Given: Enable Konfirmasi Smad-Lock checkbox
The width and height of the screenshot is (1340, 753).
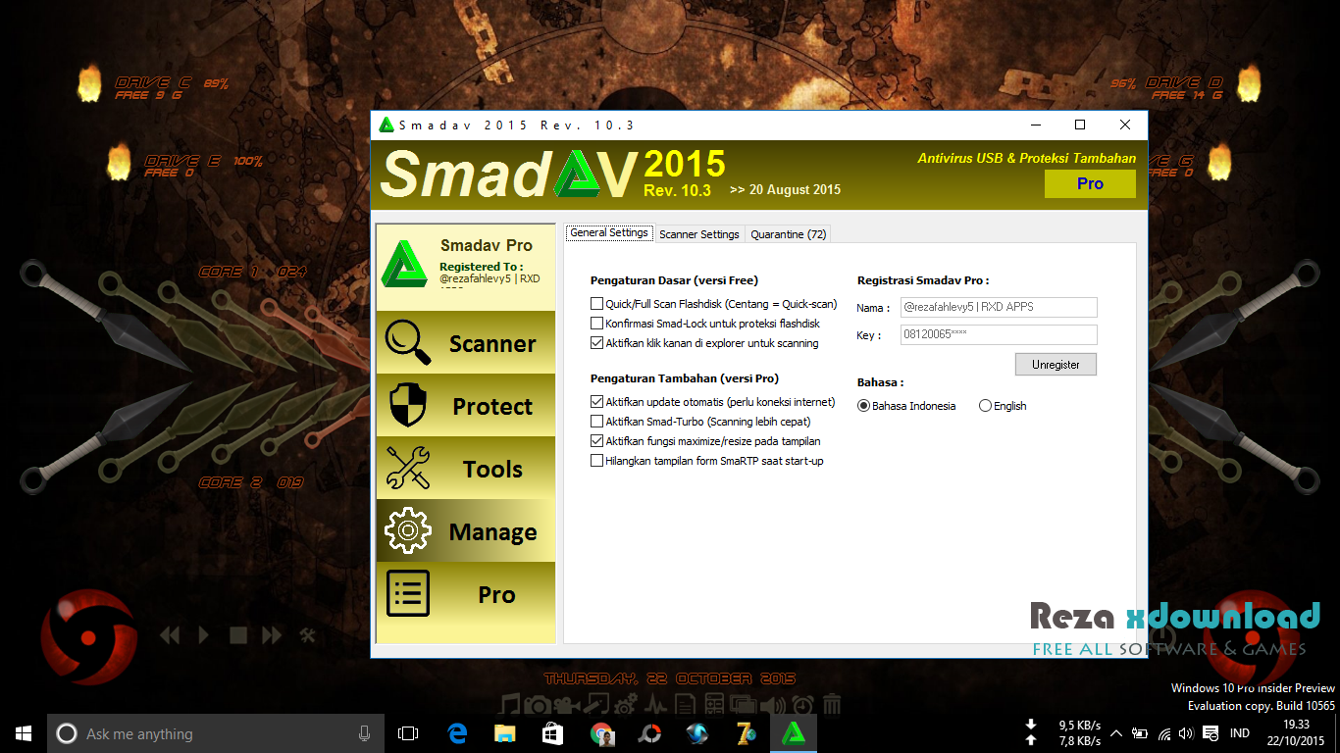Looking at the screenshot, I should [596, 324].
